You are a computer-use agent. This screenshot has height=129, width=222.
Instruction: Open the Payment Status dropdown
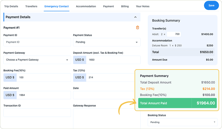tap(107, 42)
